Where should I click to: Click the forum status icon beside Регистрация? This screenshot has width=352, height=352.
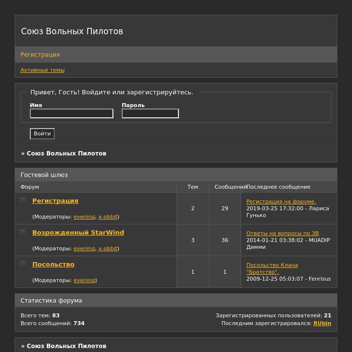pos(23,200)
